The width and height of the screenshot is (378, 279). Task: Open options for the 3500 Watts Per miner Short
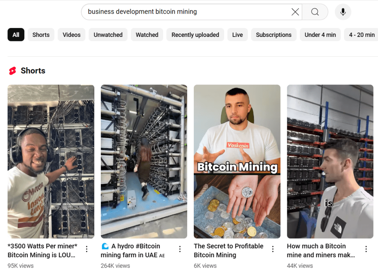click(86, 249)
